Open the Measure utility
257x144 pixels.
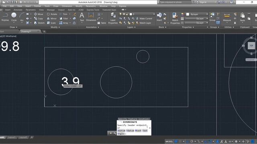[227, 18]
